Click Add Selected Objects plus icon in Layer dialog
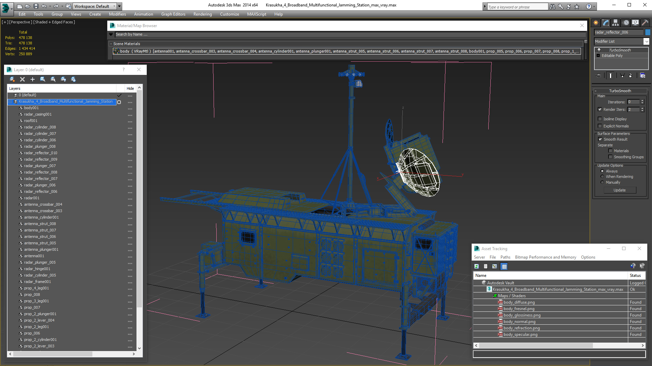This screenshot has height=366, width=652. 33,79
